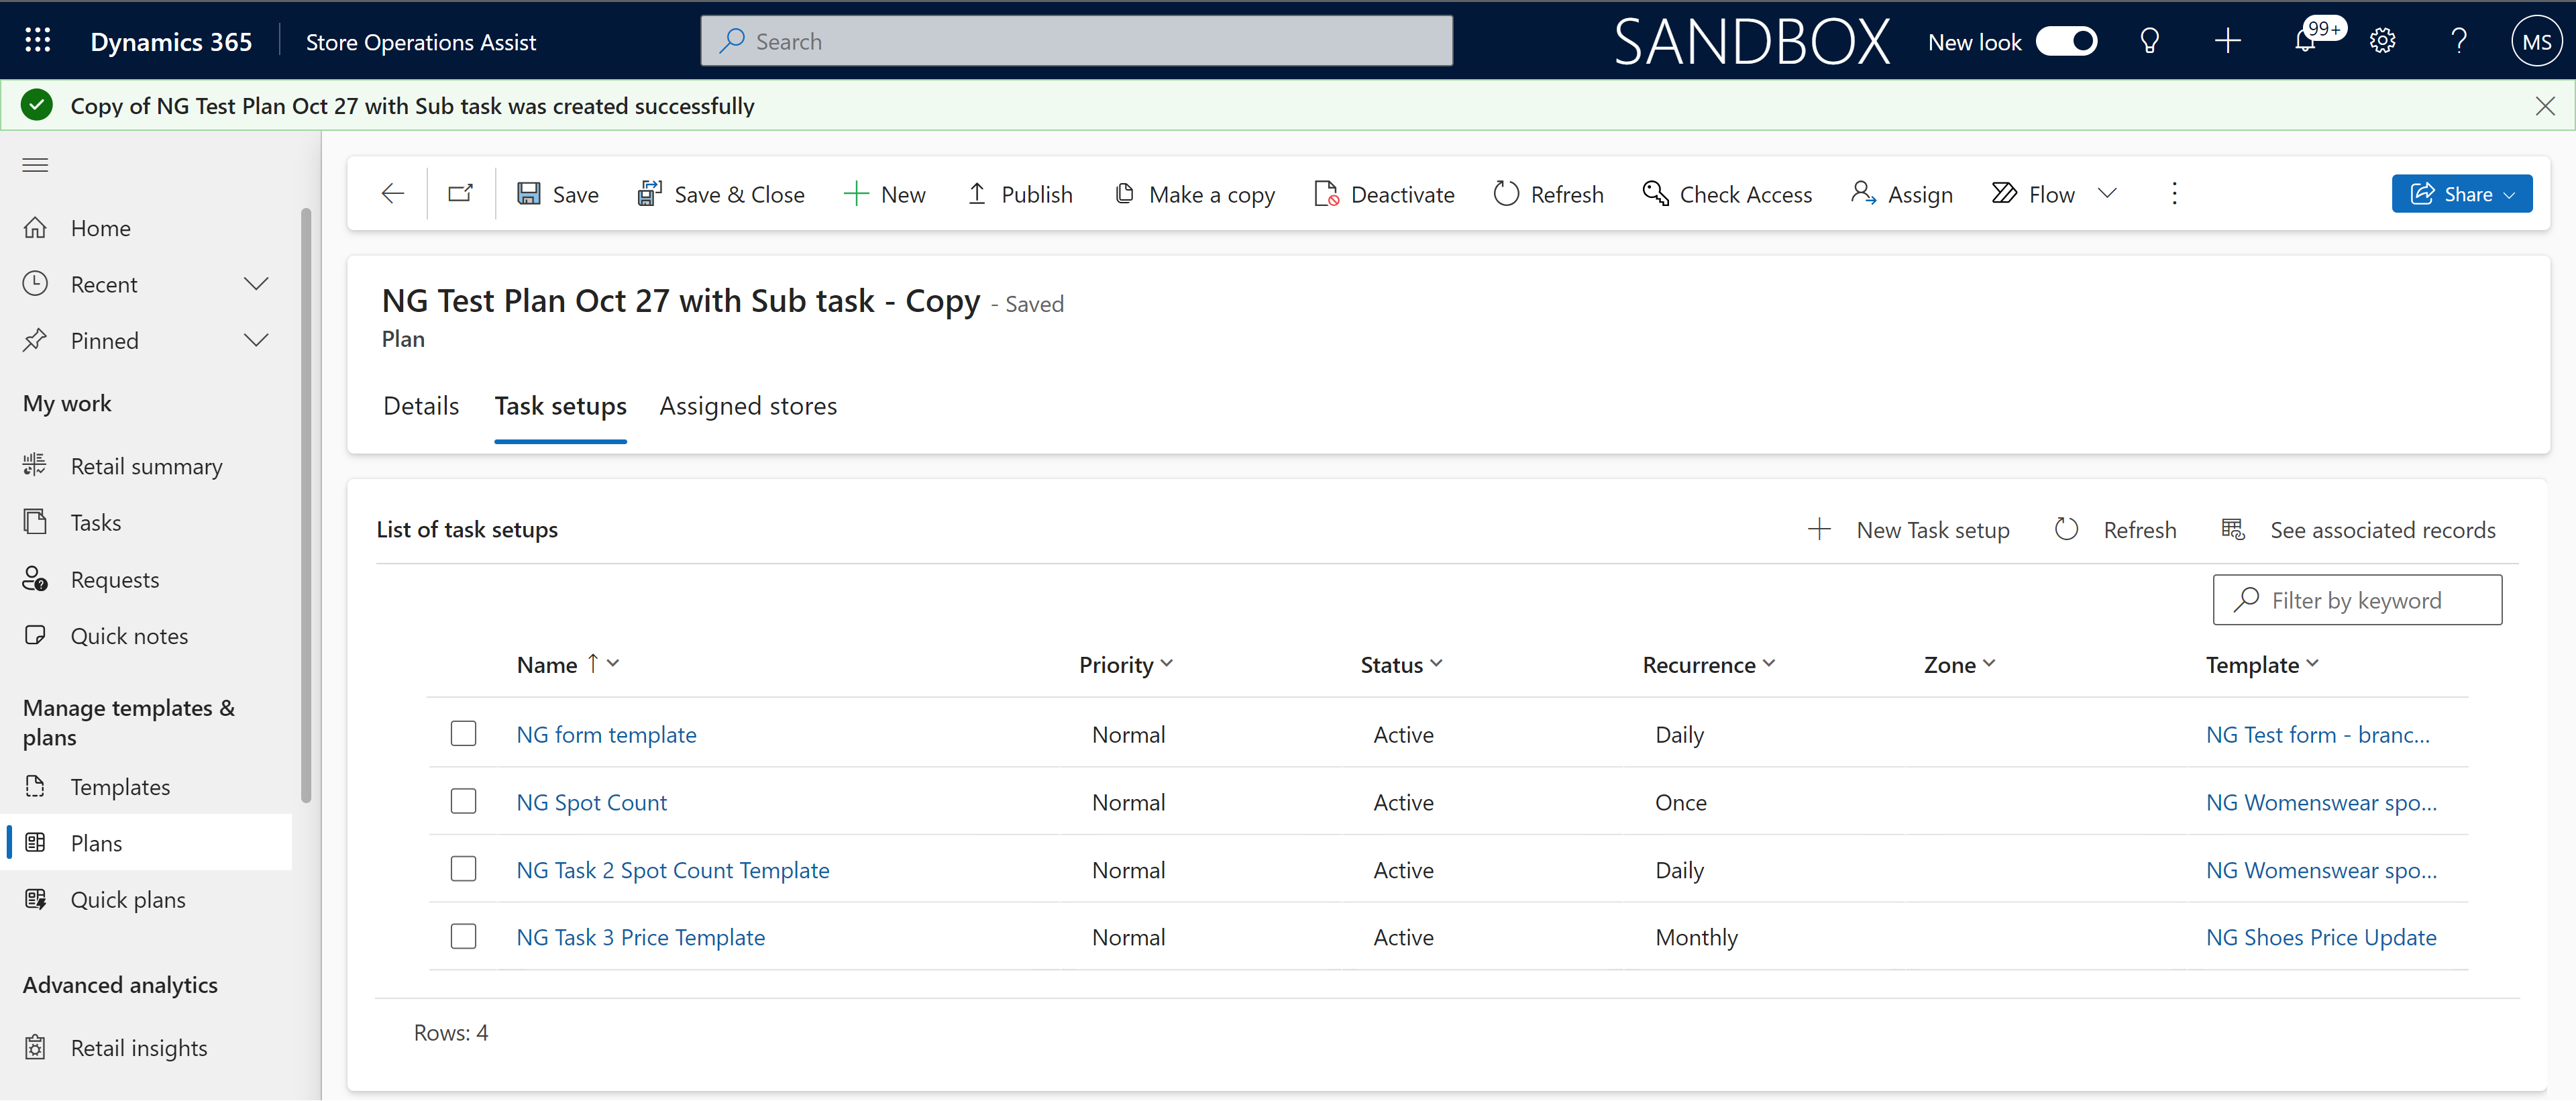Image resolution: width=2576 pixels, height=1101 pixels.
Task: Check the NG Spot Count checkbox
Action: click(464, 800)
